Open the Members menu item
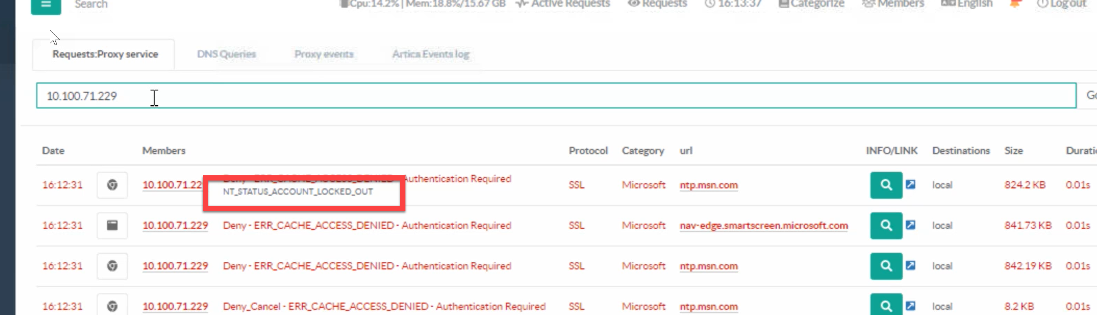The height and width of the screenshot is (315, 1097). pyautogui.click(x=893, y=4)
